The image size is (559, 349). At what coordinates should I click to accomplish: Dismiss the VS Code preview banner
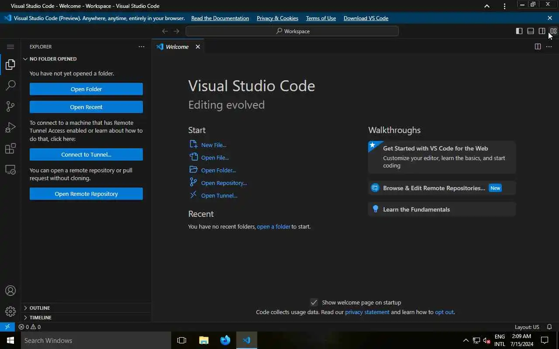[x=550, y=18]
